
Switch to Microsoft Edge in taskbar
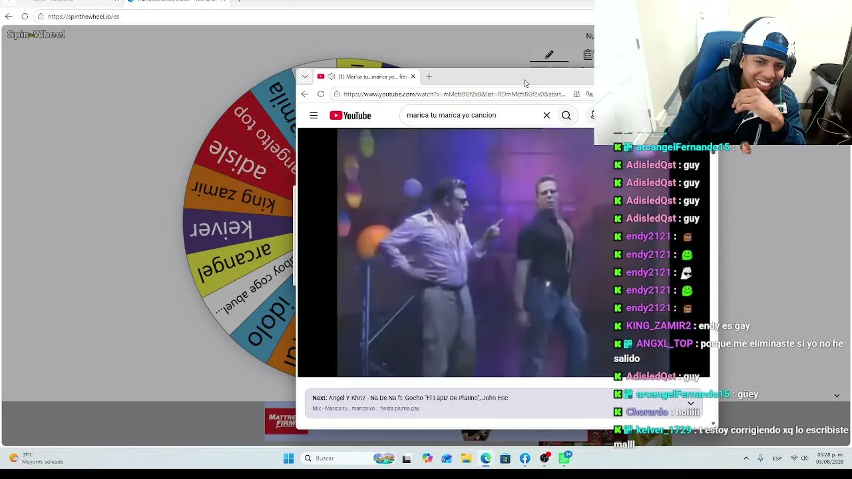[486, 458]
